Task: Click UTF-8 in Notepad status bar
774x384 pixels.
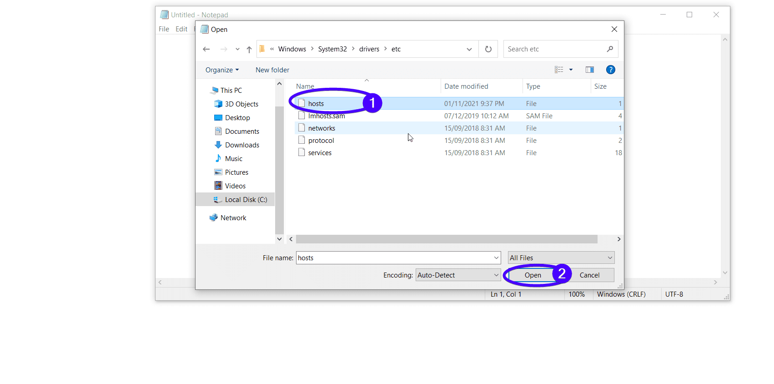Action: (674, 294)
